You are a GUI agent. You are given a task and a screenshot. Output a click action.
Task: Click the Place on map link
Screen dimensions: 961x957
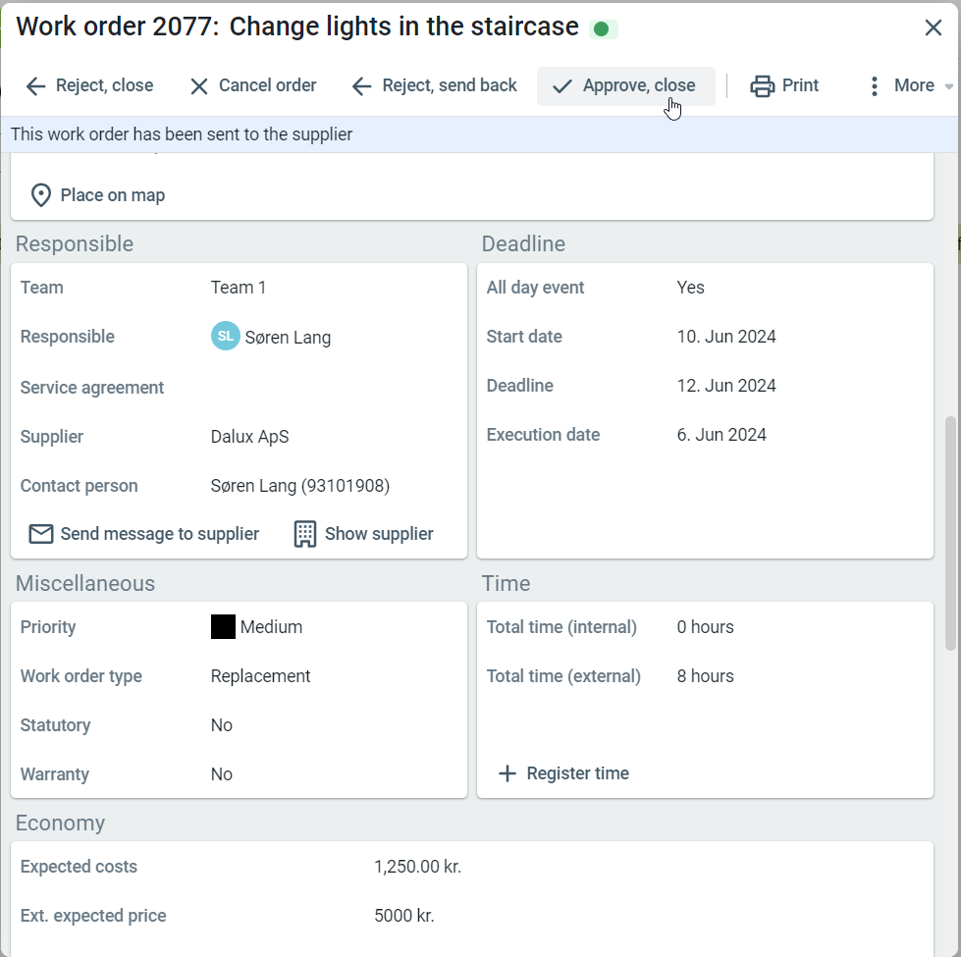coord(112,195)
